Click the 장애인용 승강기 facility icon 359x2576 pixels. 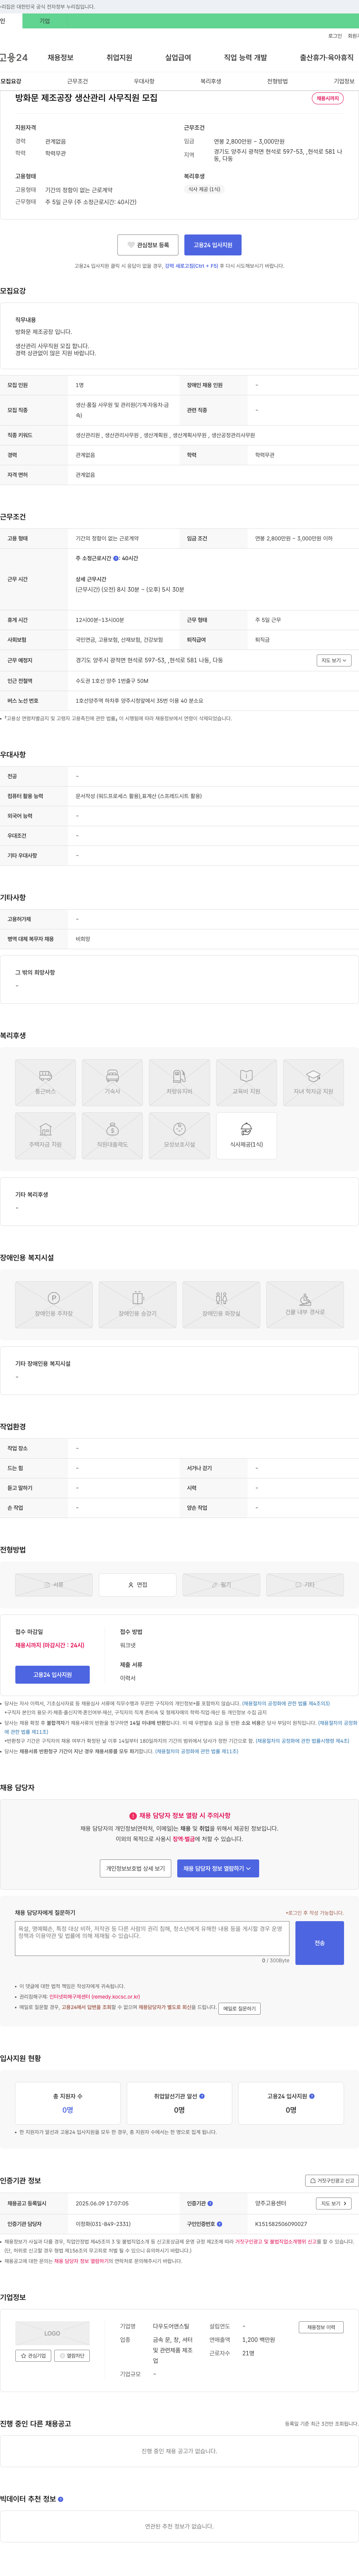pyautogui.click(x=138, y=1305)
